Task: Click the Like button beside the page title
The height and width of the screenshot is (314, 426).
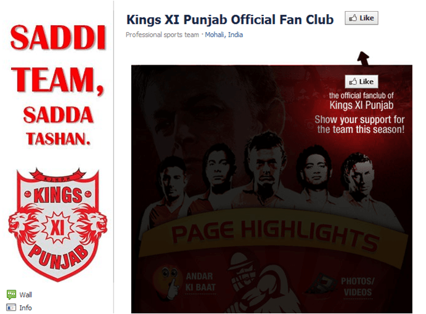Action: pyautogui.click(x=361, y=18)
